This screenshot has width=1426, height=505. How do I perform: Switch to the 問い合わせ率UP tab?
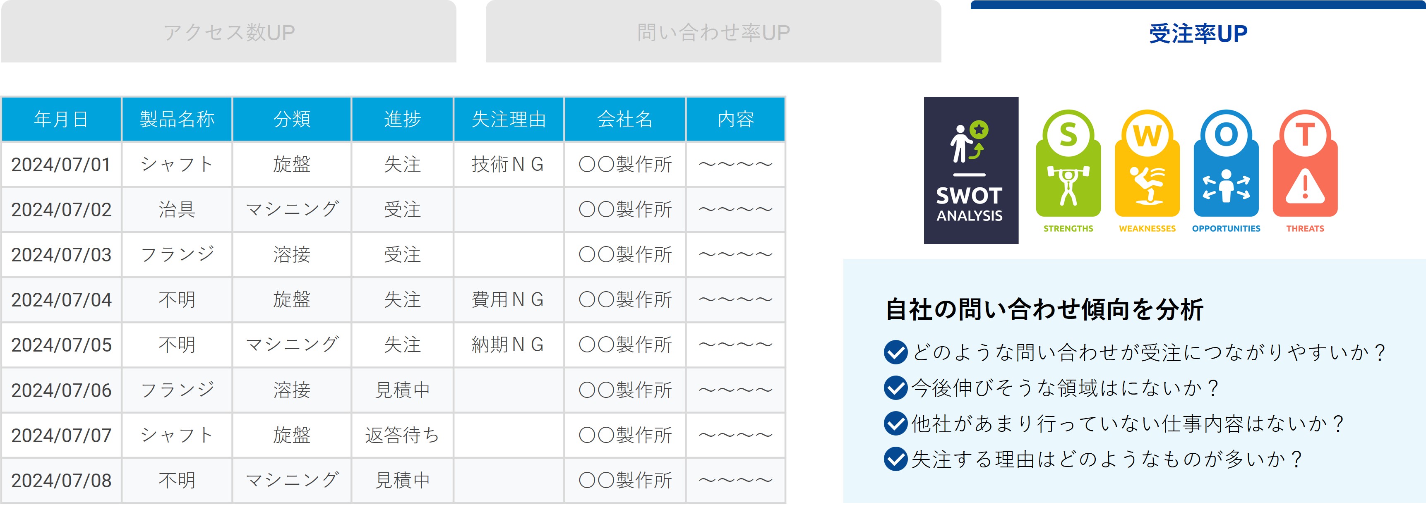(713, 31)
